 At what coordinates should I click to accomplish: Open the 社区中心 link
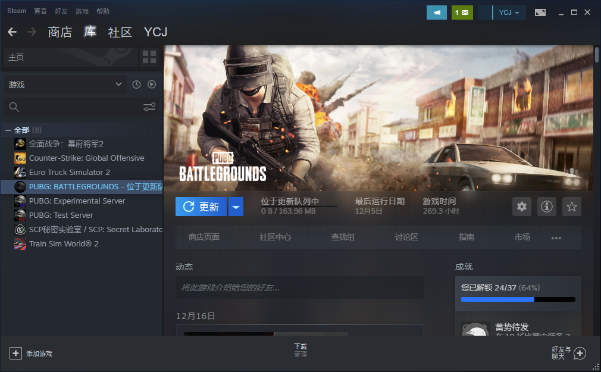pyautogui.click(x=275, y=237)
